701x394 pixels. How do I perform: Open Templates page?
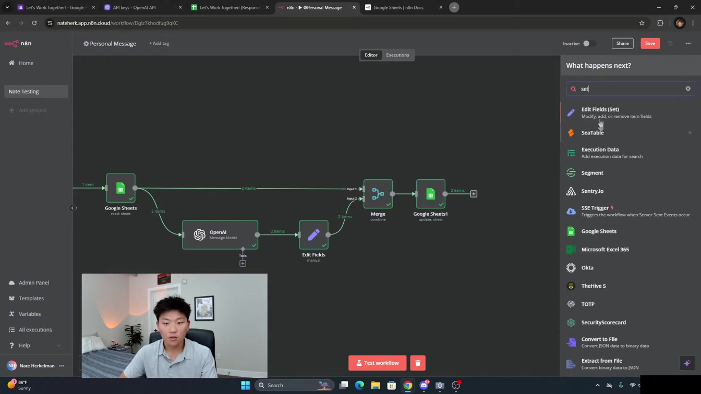tap(35, 299)
